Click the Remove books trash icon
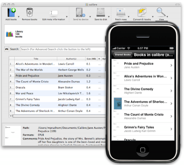Screen dimensions: 184x165 29,12
